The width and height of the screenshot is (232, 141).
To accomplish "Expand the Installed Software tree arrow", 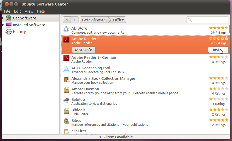I will point(3,25).
